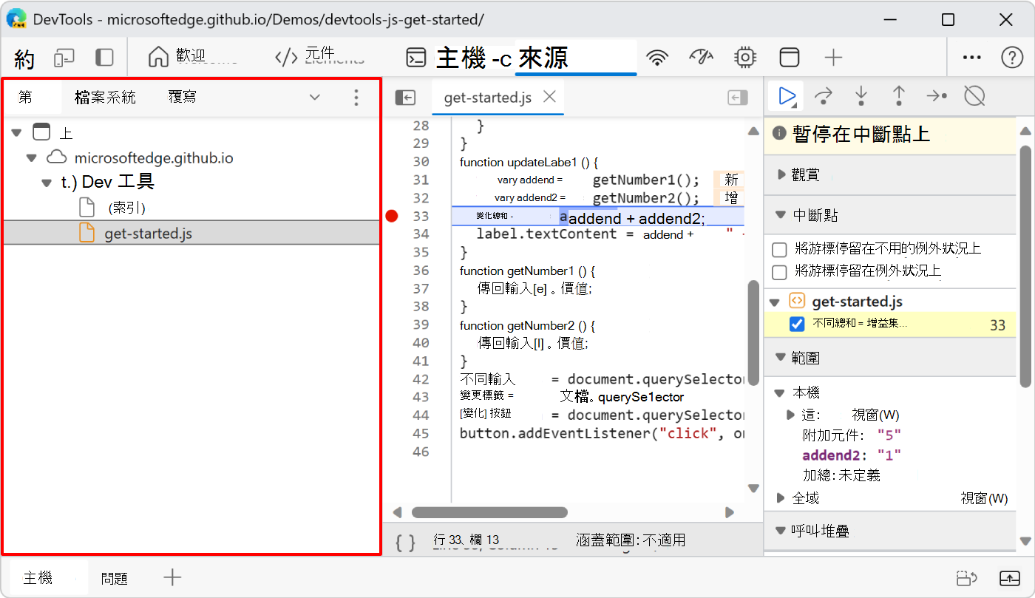Click the breakpoint red dot on line 33

pyautogui.click(x=392, y=216)
